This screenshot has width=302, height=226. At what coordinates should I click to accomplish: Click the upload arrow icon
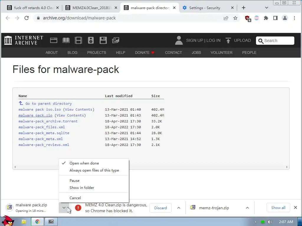[228, 40]
